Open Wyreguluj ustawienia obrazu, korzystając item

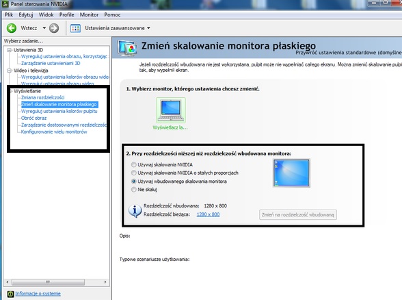pos(65,56)
